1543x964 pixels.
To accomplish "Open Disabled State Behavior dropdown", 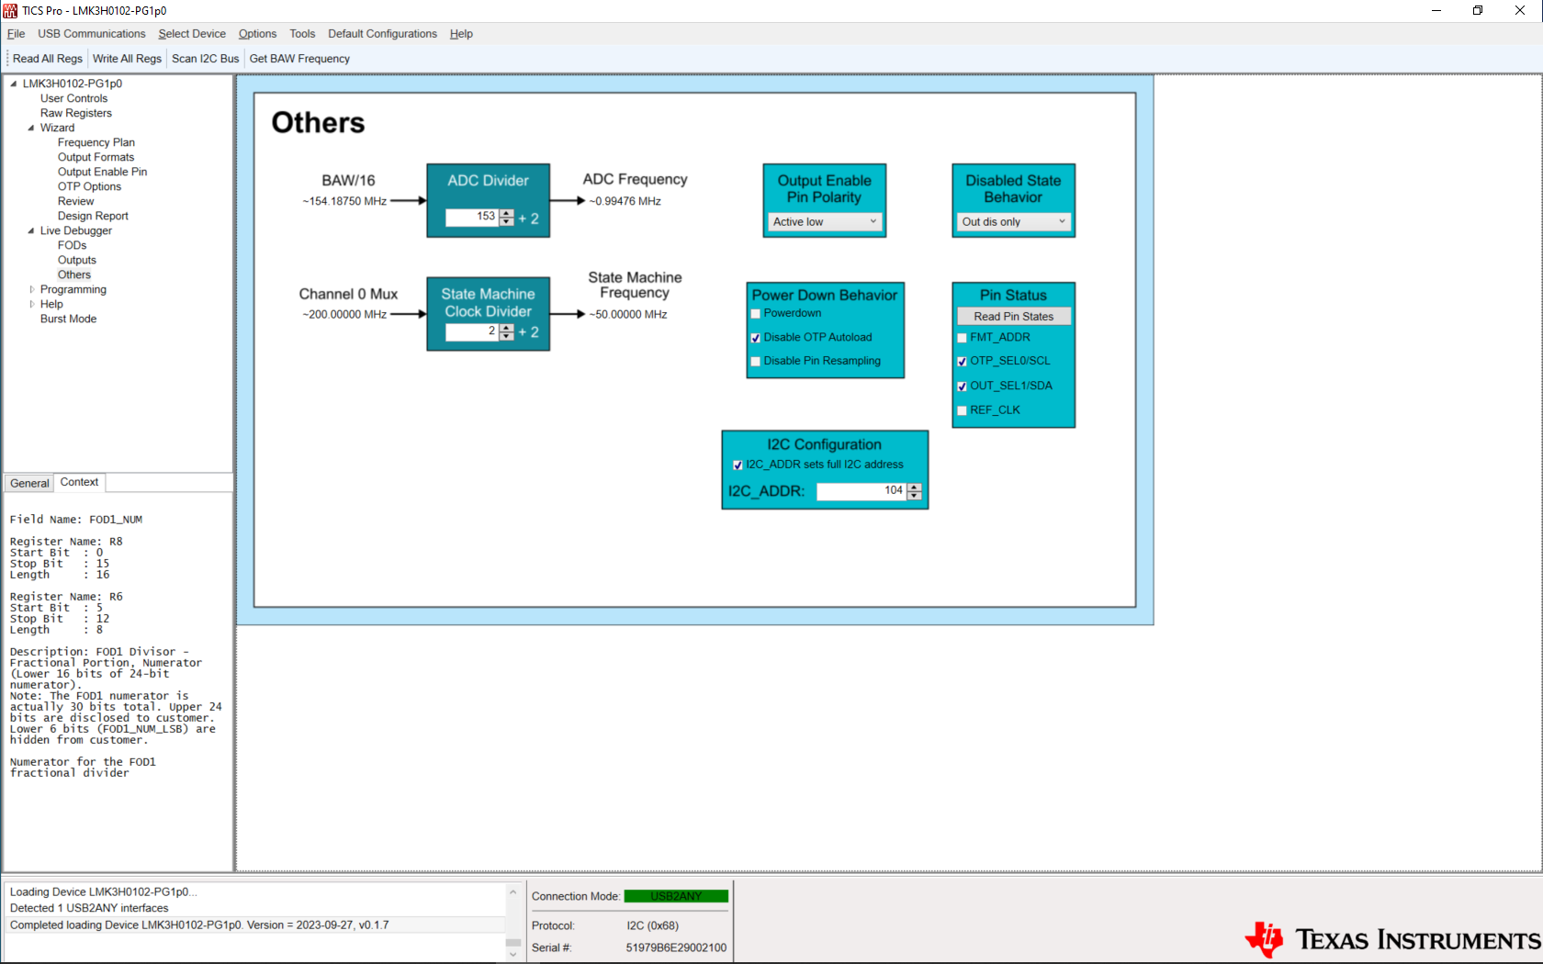I will click(1013, 222).
